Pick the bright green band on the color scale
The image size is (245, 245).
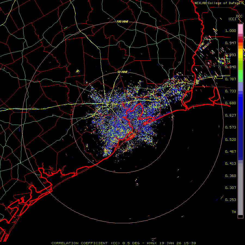point(240,74)
